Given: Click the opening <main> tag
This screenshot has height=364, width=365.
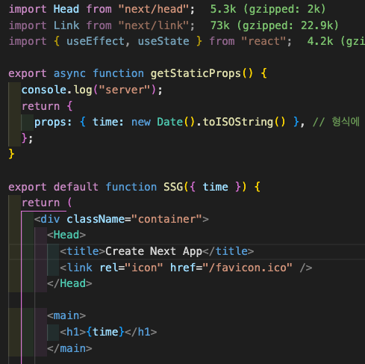Looking at the screenshot, I should [x=66, y=316].
